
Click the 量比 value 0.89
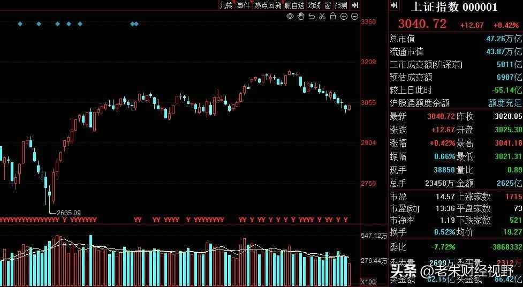tap(514, 170)
